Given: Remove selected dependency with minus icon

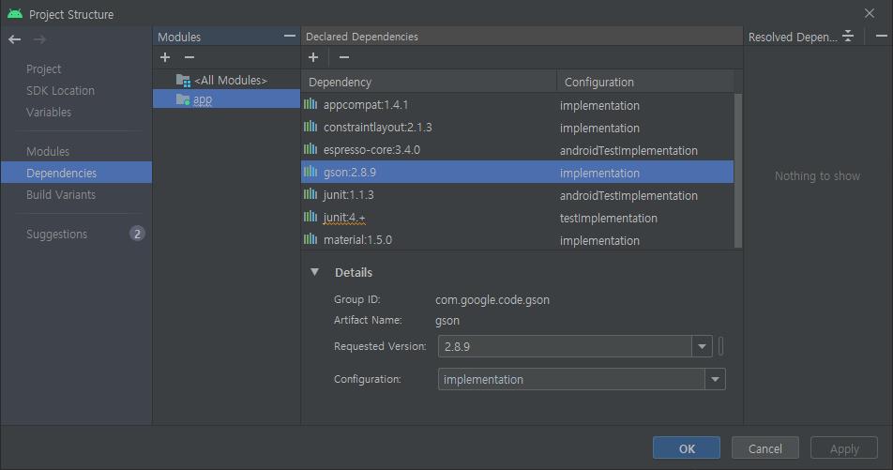Looking at the screenshot, I should pyautogui.click(x=344, y=57).
